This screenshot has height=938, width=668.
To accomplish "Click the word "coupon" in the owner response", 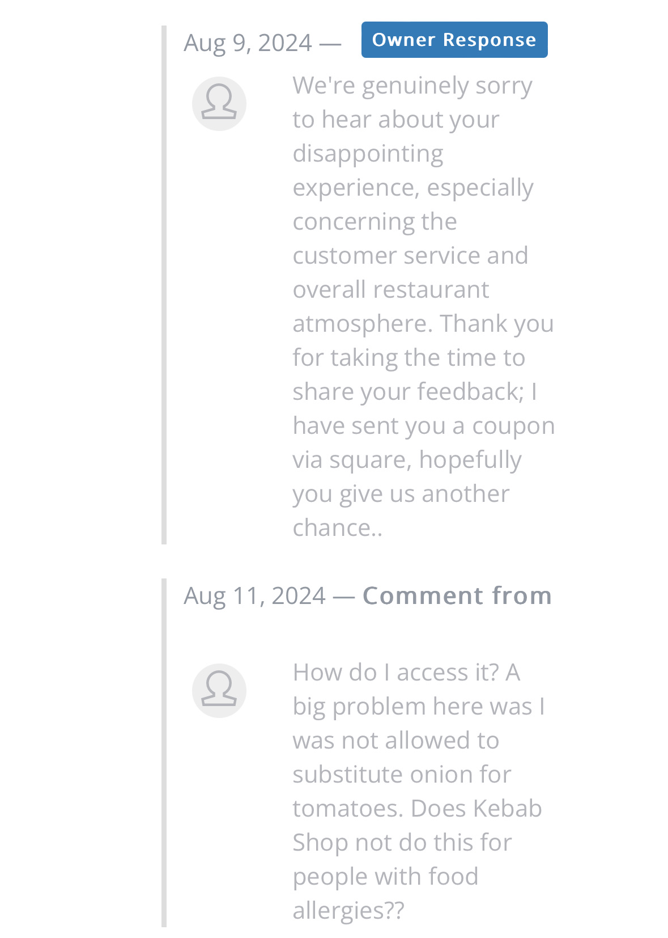I will tap(513, 426).
